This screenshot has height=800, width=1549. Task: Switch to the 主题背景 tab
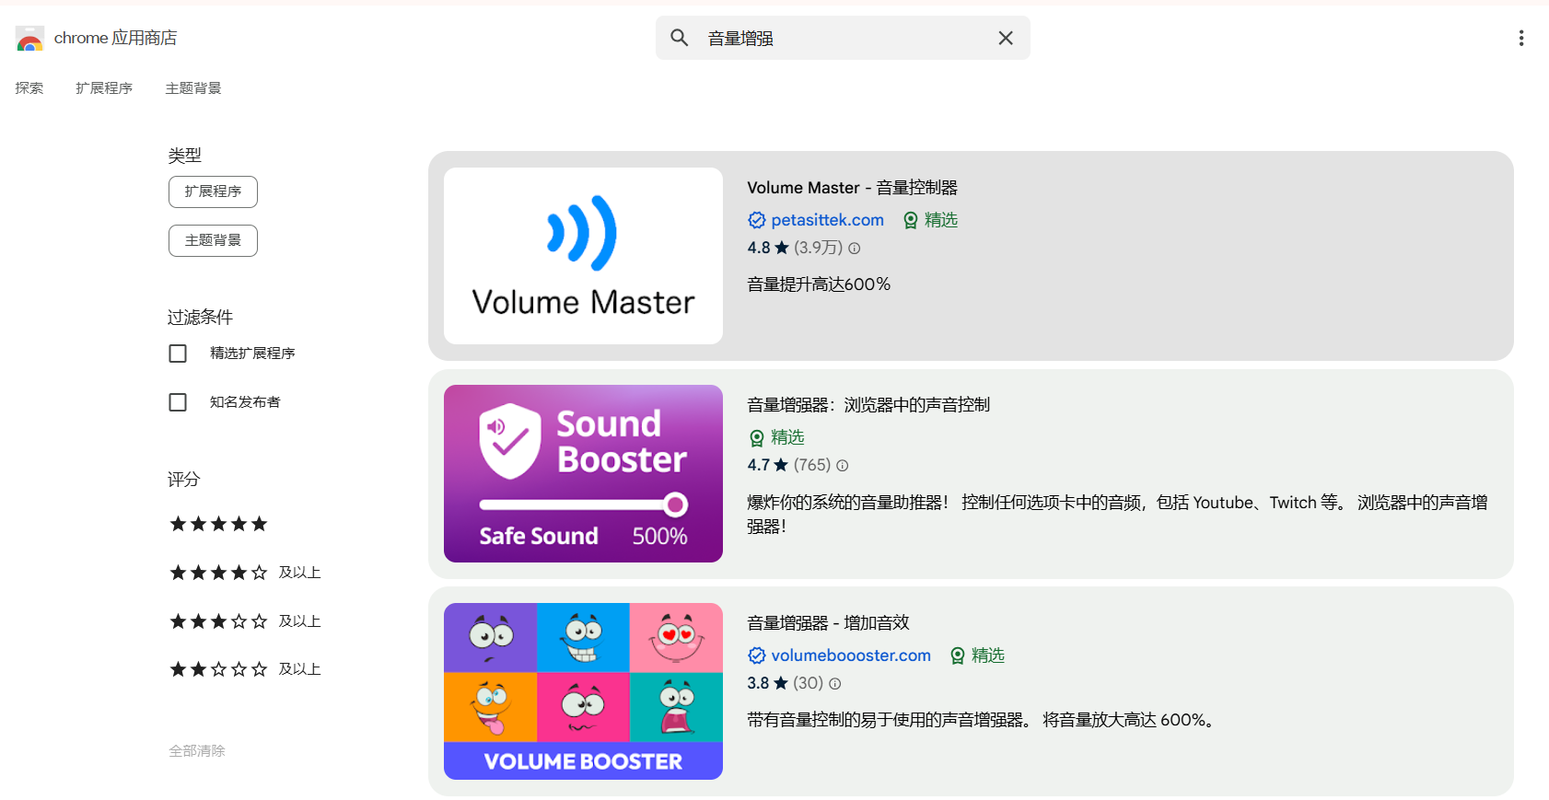193,88
